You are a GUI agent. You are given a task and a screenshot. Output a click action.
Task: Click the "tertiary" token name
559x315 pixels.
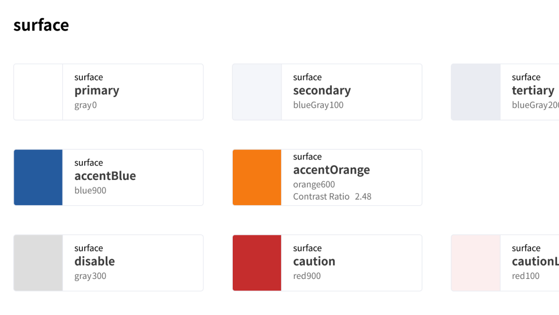(533, 90)
